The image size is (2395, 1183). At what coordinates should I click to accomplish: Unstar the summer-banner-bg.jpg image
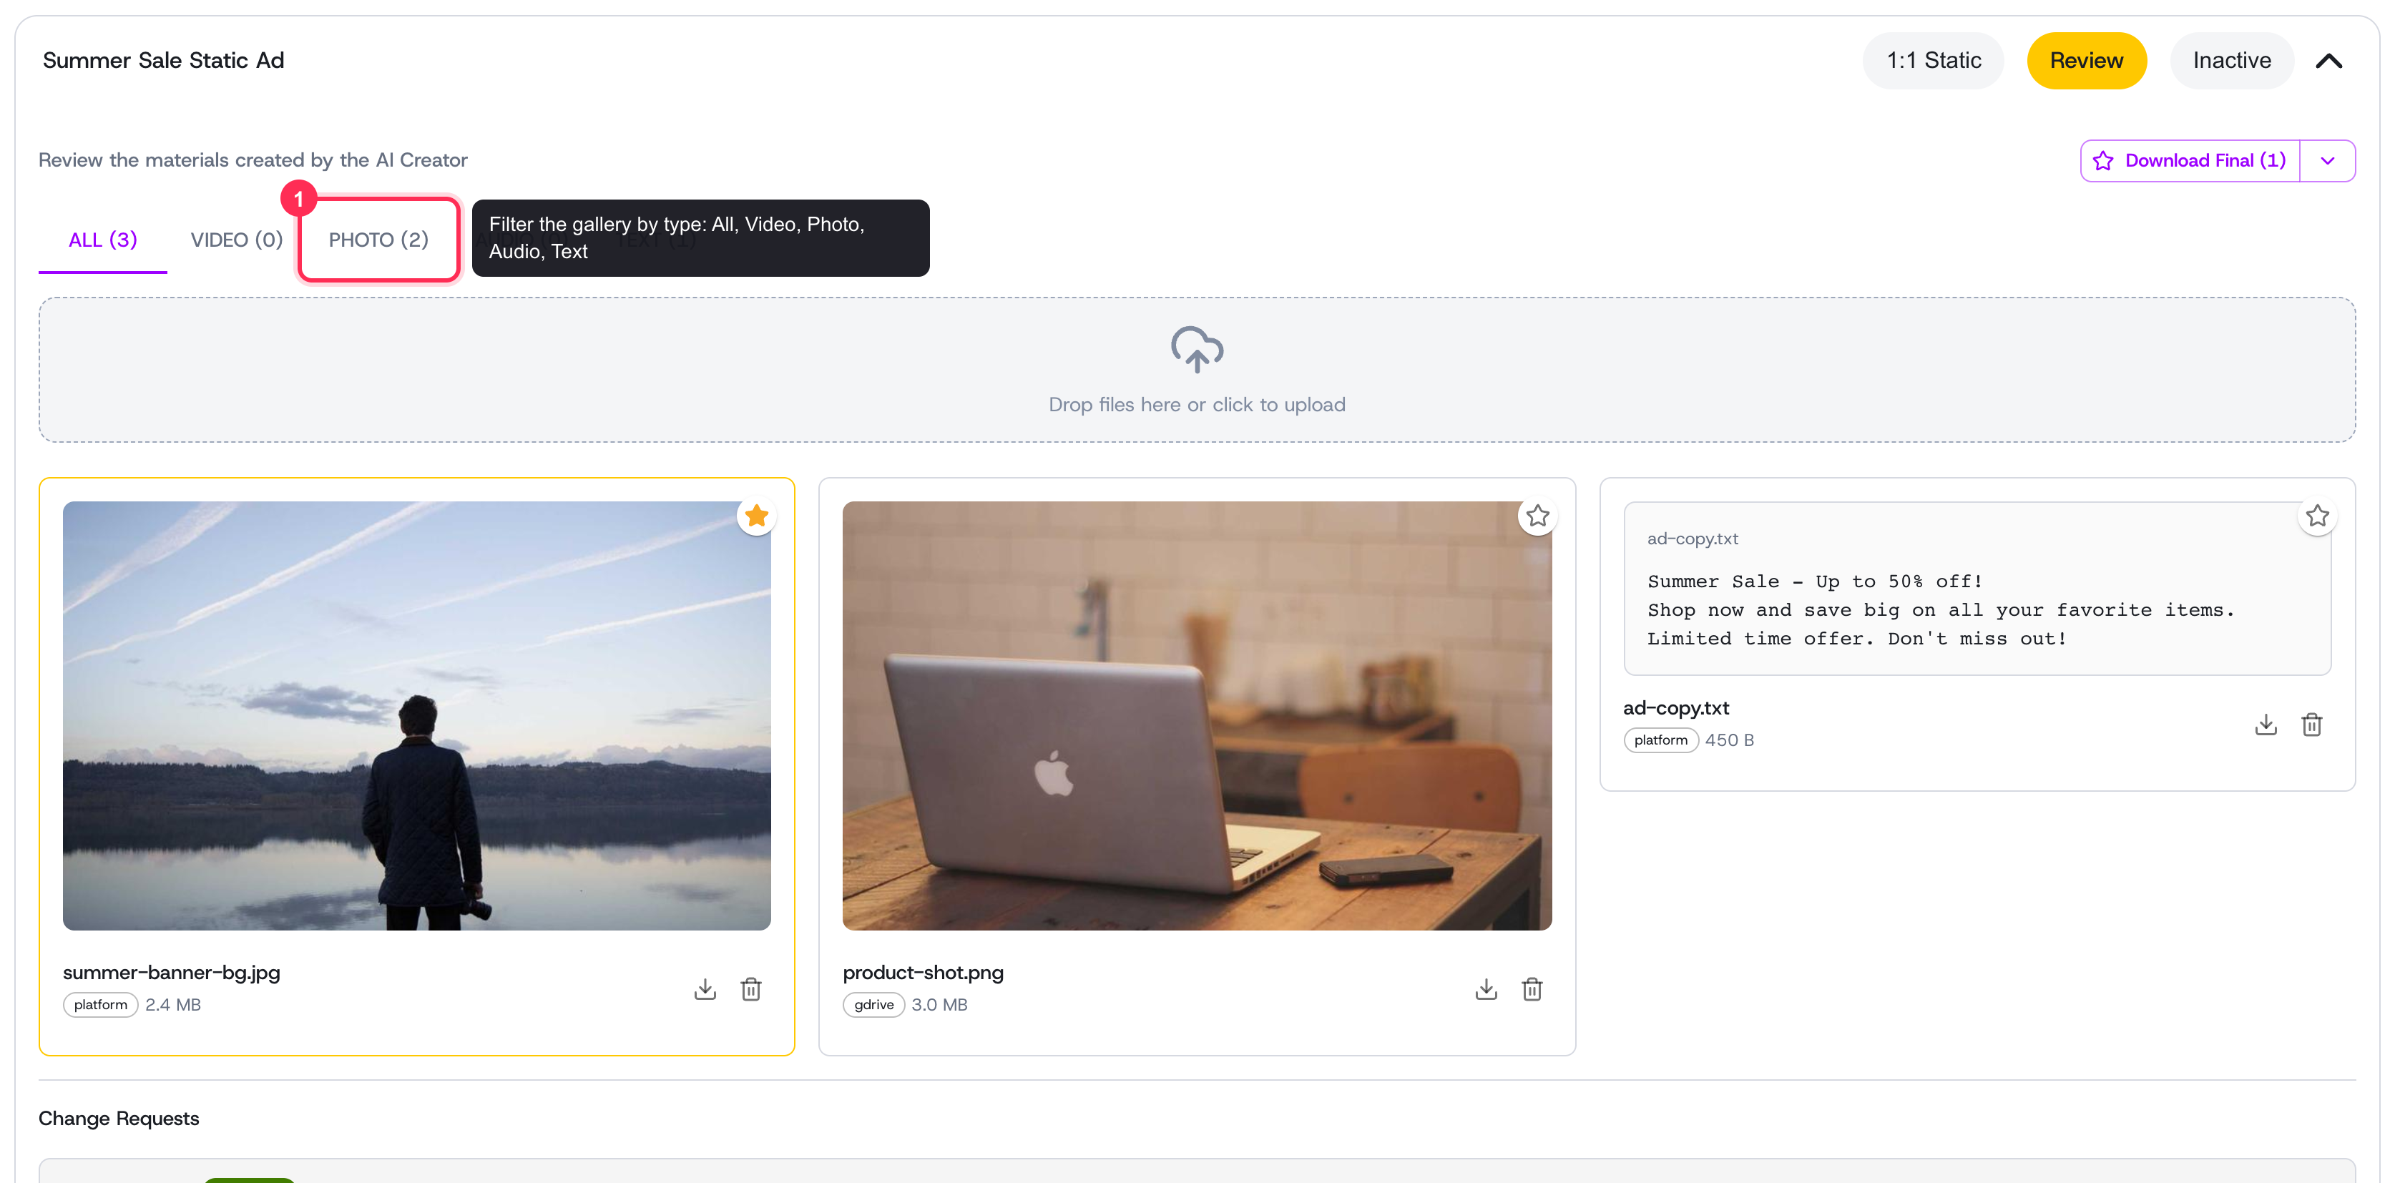[x=757, y=516]
